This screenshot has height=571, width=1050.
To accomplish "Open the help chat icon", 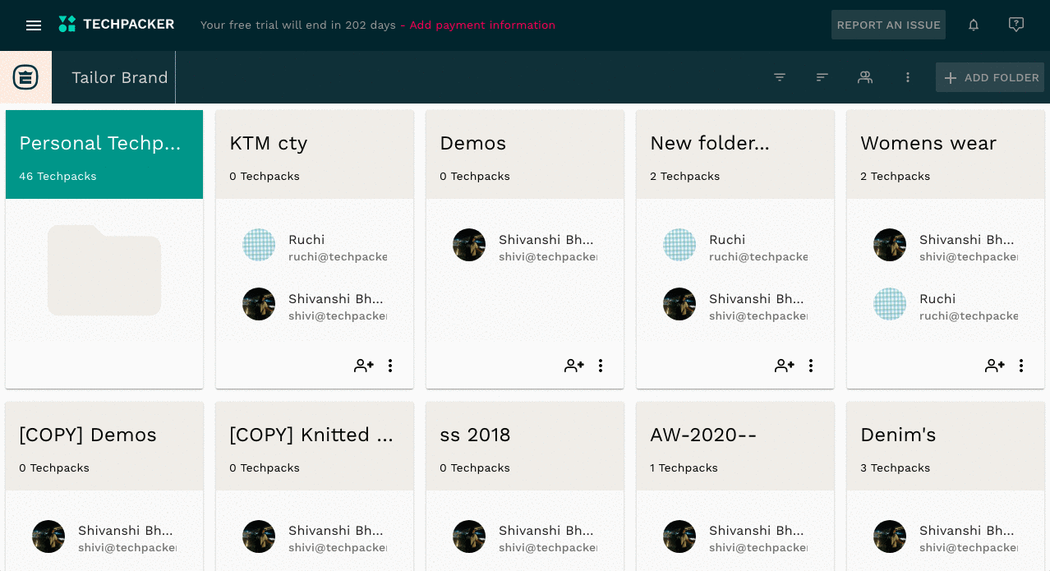I will tap(1016, 25).
